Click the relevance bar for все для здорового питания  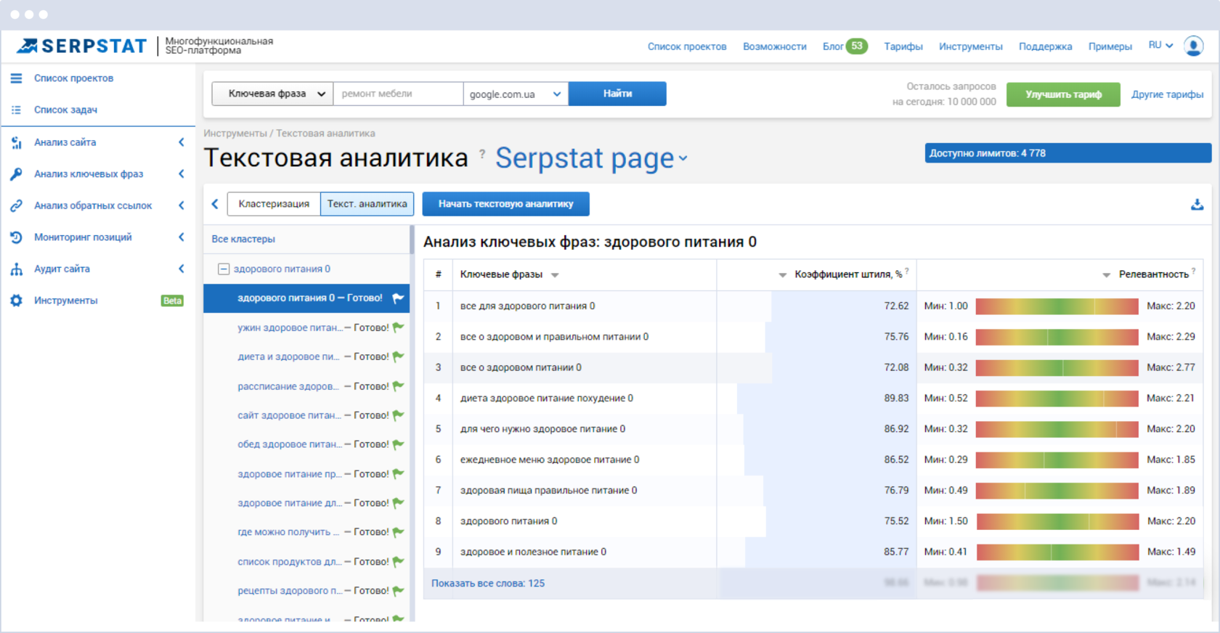1057,306
